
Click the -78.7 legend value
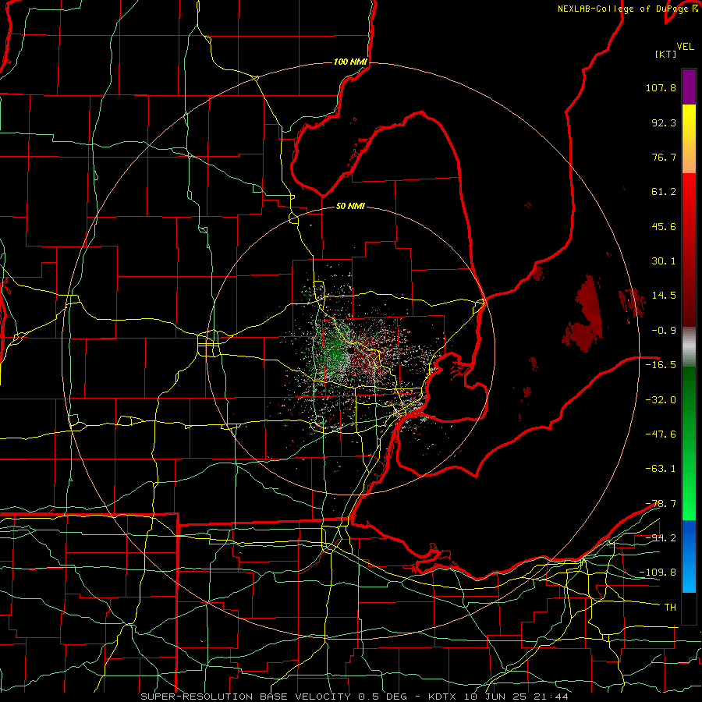[x=661, y=504]
